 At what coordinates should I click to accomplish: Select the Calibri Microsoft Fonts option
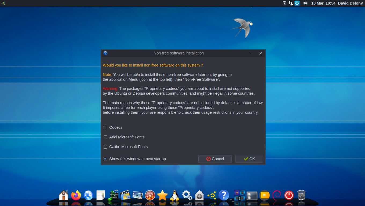tap(105, 147)
